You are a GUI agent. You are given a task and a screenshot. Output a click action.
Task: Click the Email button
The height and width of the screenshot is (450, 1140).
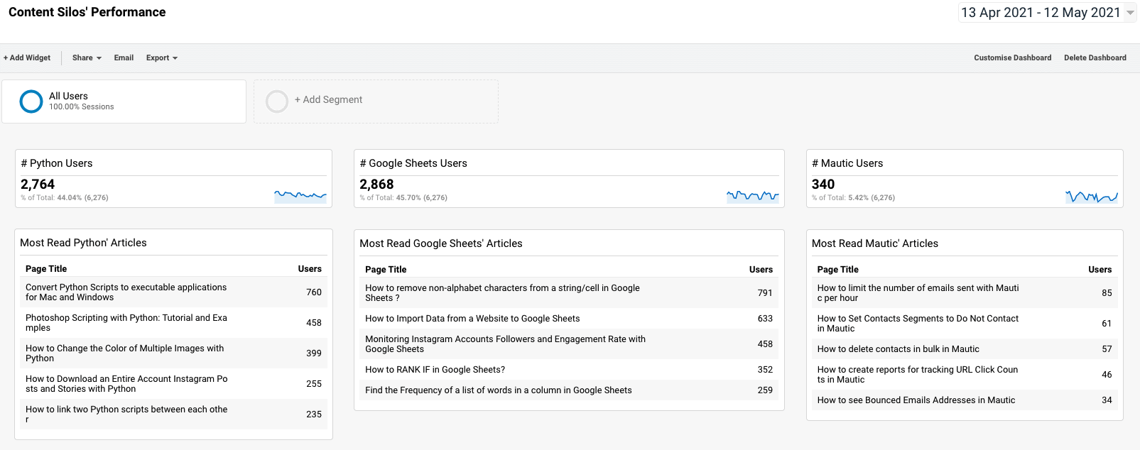(124, 58)
